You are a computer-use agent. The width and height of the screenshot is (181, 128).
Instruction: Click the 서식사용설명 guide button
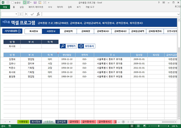point(12,31)
